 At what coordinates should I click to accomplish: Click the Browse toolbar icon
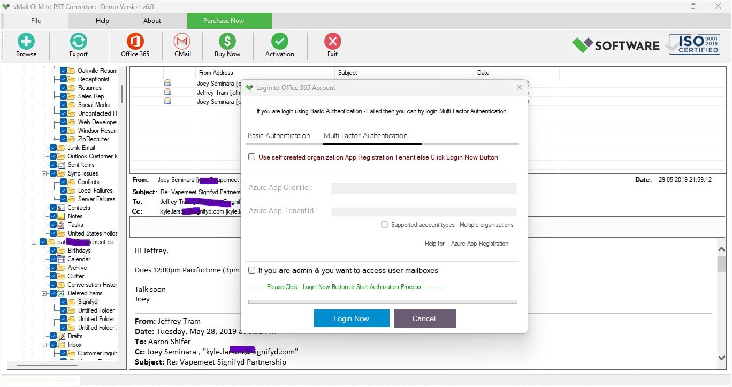point(26,41)
